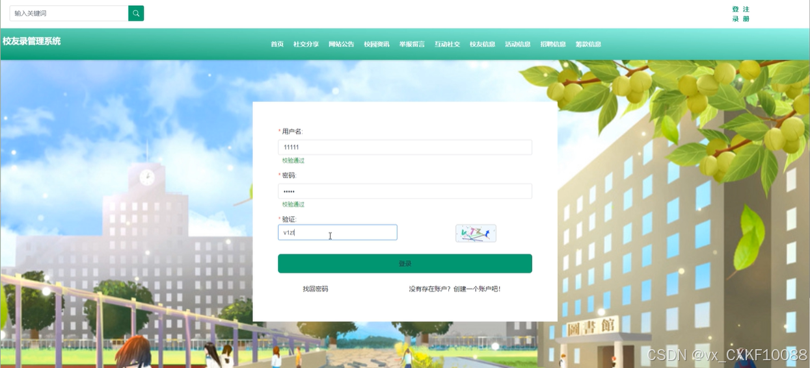Click the 用户名 field containing 11111
The width and height of the screenshot is (810, 368).
coord(405,147)
